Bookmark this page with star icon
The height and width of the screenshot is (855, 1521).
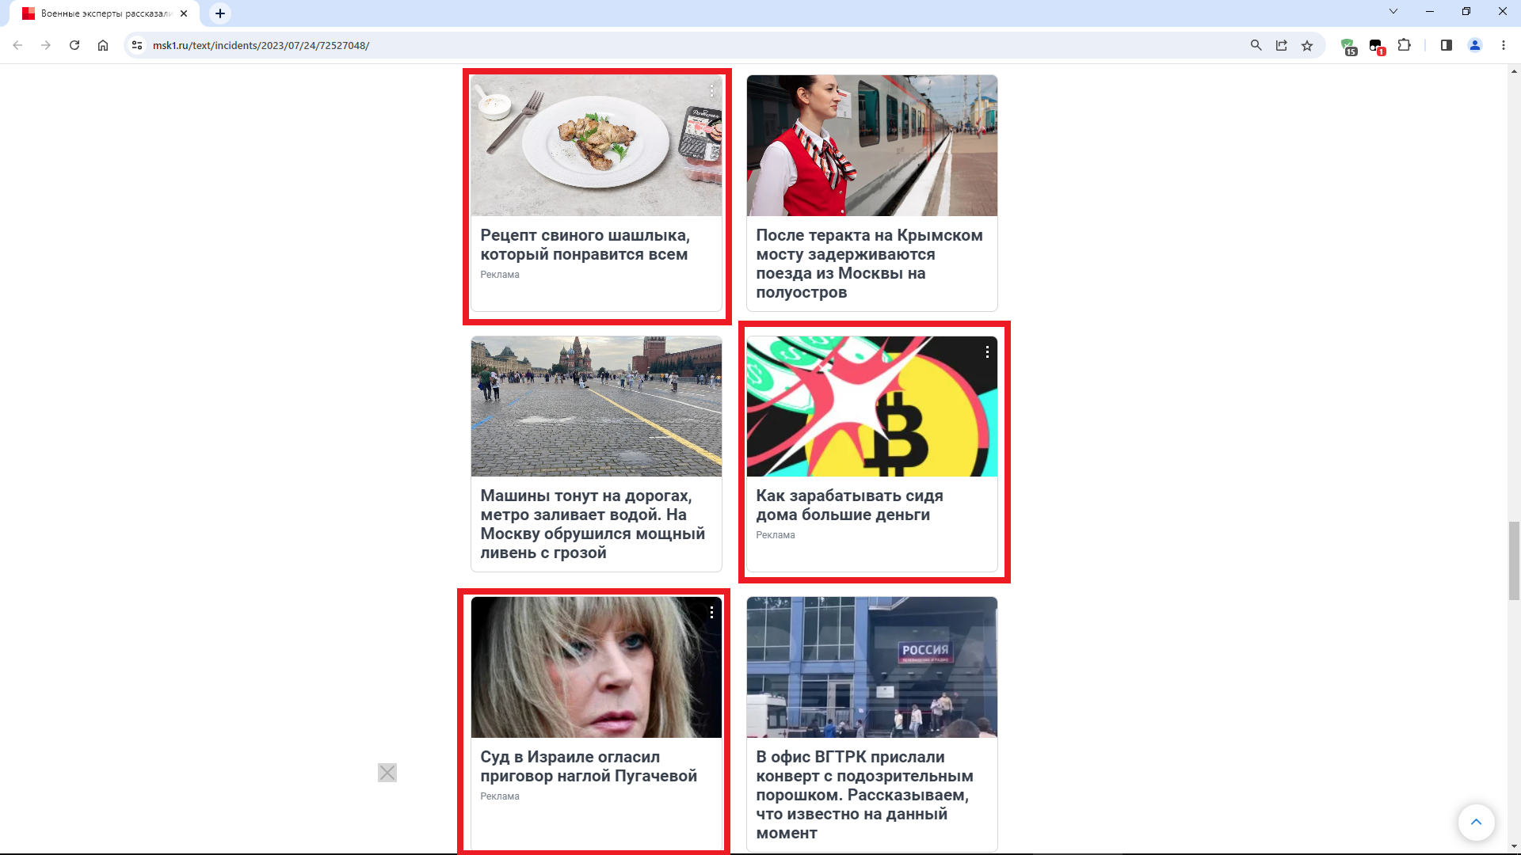point(1307,45)
